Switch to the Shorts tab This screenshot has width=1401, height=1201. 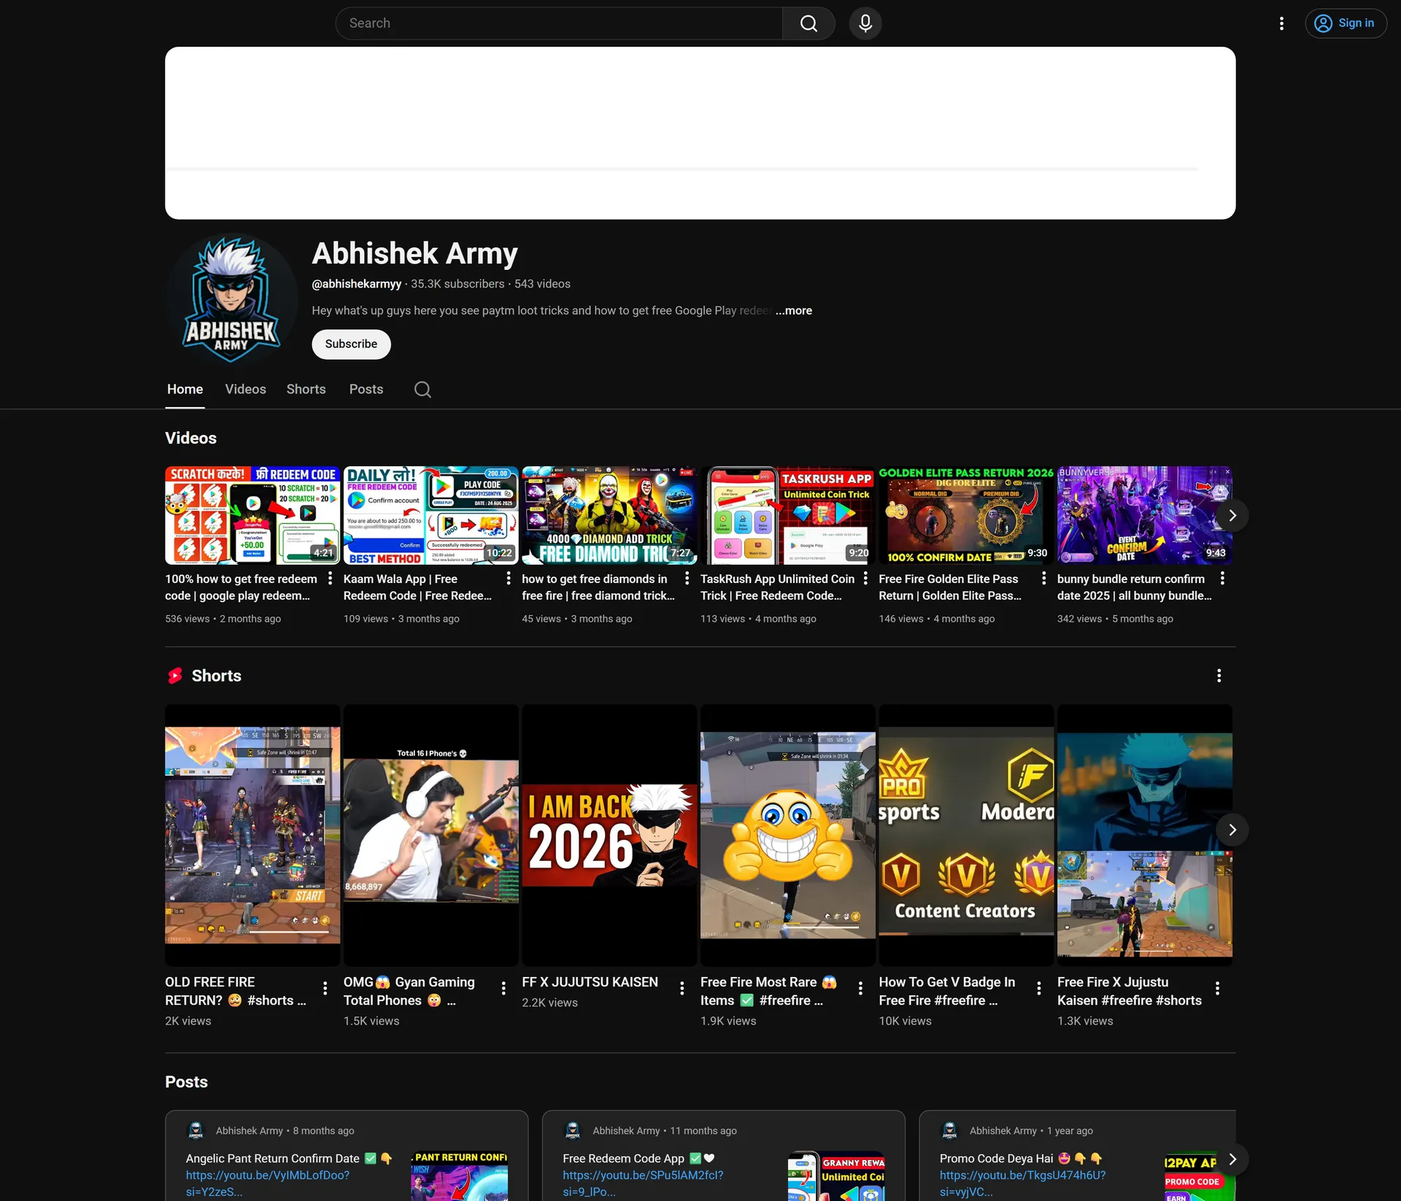(306, 390)
